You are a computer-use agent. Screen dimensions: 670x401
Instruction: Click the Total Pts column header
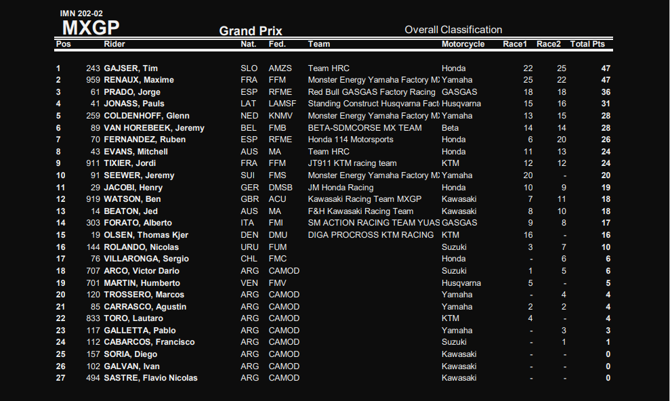coord(587,44)
